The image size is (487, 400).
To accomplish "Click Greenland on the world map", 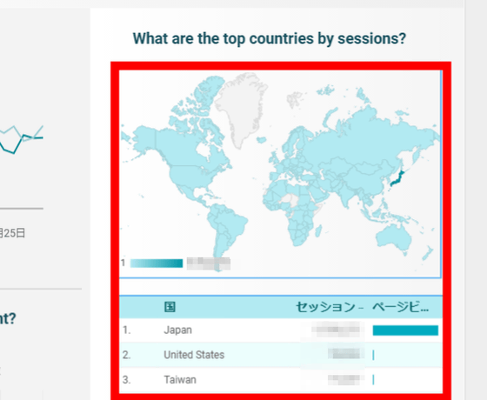I will (241, 105).
